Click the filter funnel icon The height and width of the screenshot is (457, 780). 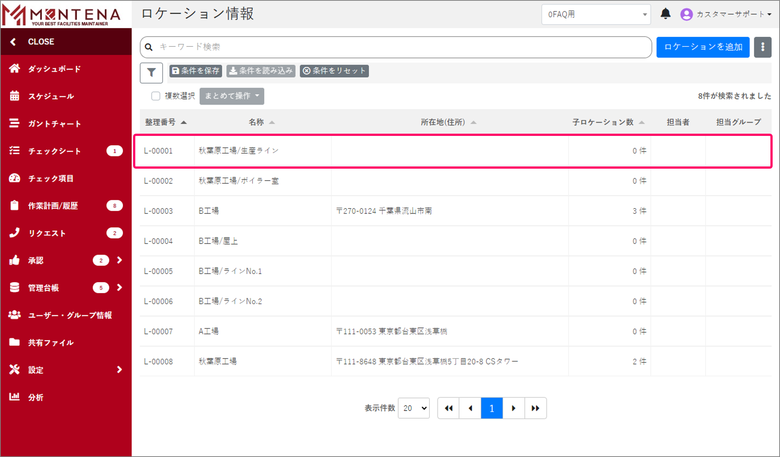151,73
